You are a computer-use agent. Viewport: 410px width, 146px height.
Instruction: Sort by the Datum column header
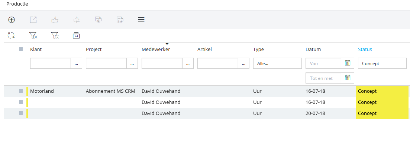(x=313, y=50)
